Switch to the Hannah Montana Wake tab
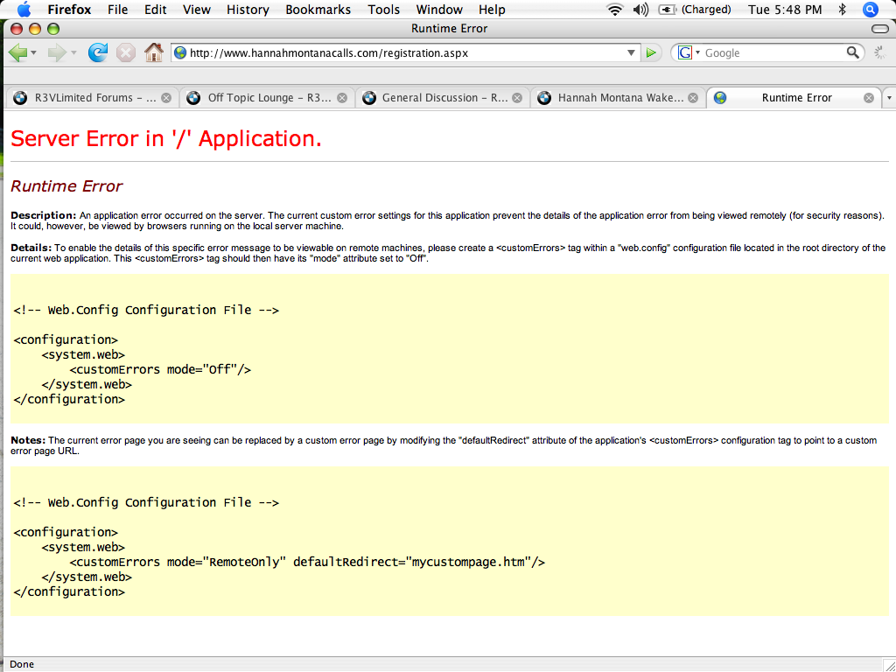The height and width of the screenshot is (672, 896). pyautogui.click(x=611, y=98)
